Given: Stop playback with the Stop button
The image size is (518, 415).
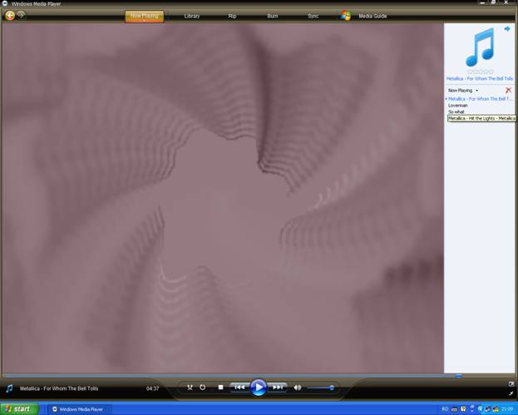Looking at the screenshot, I should tap(220, 388).
